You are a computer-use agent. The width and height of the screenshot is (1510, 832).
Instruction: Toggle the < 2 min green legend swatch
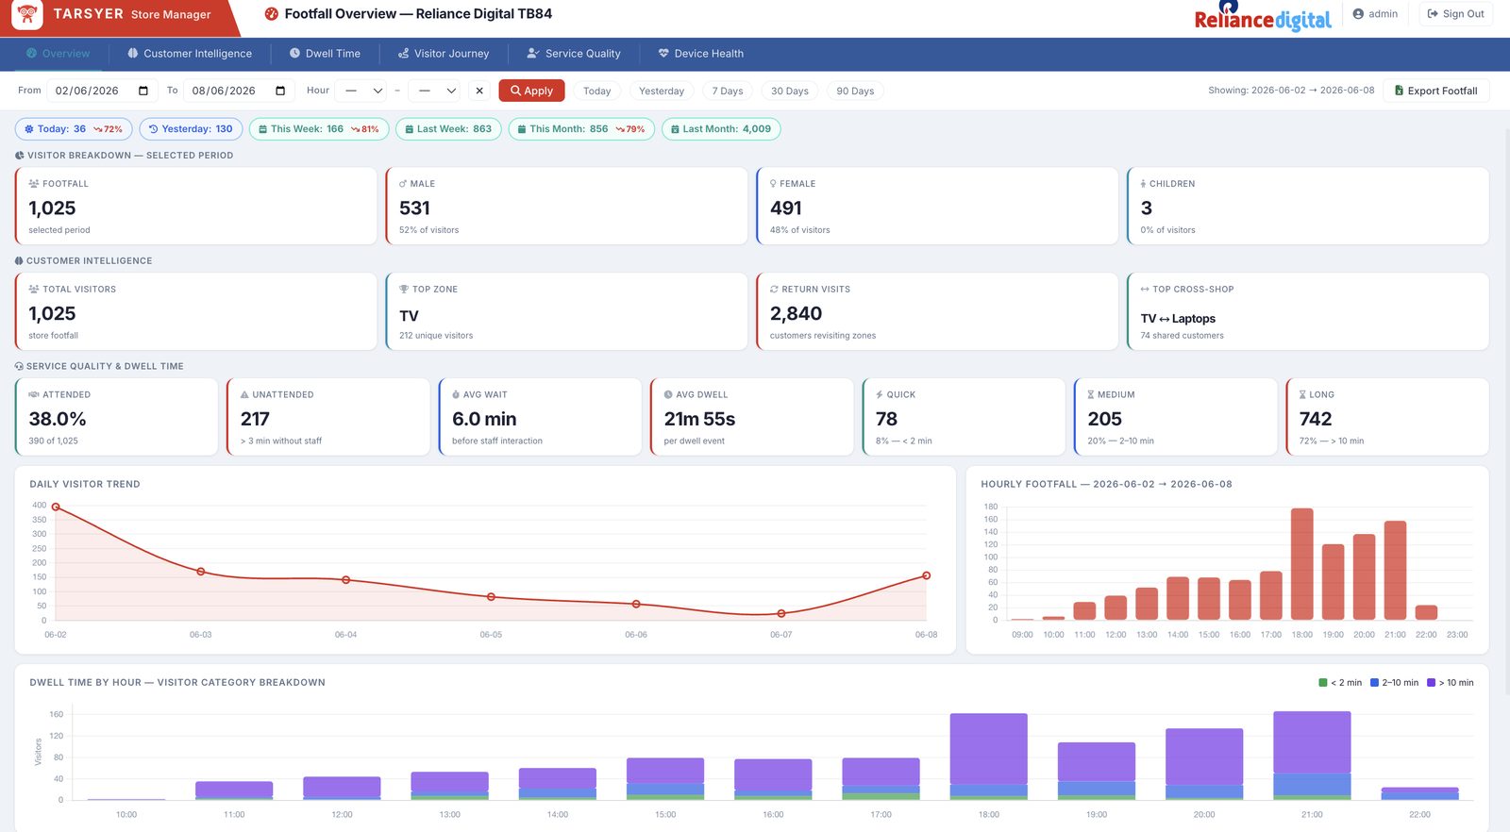1323,683
